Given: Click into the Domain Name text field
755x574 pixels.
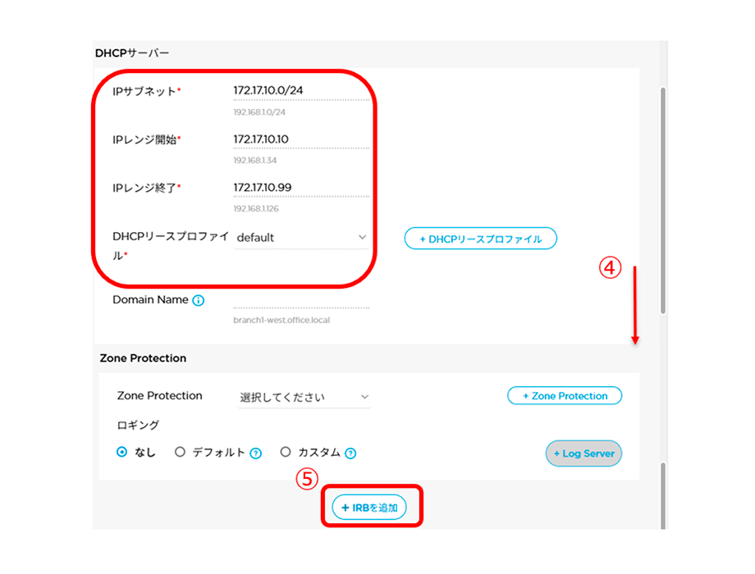Looking at the screenshot, I should click(300, 300).
